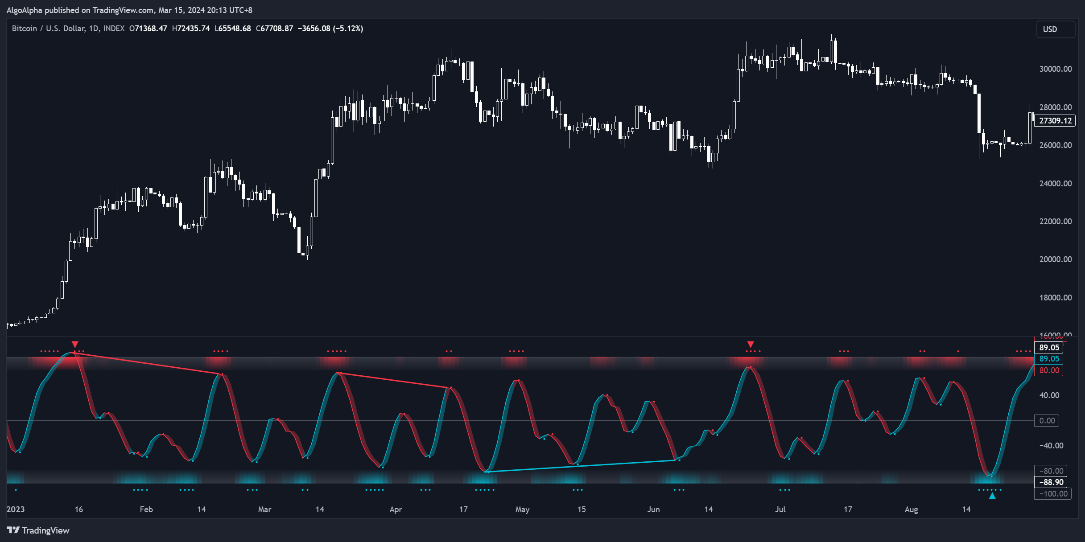1085x542 pixels.
Task: Click the TradingView logo at bottom left
Action: coord(38,530)
